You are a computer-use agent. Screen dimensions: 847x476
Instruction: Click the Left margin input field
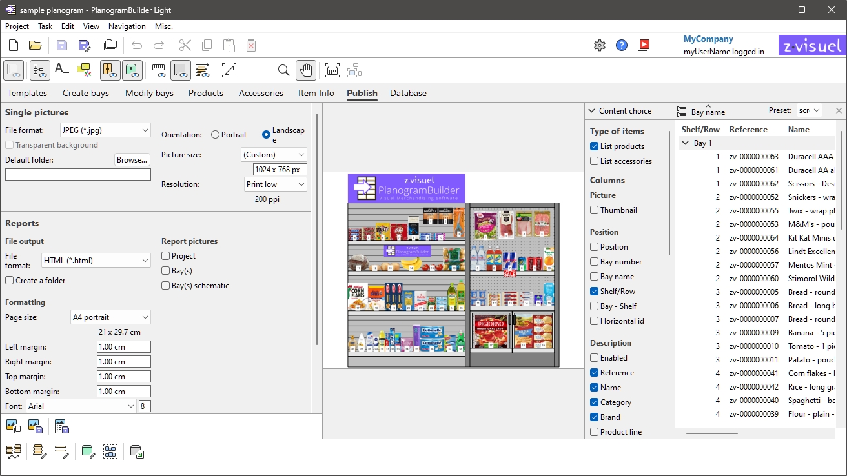coord(124,347)
